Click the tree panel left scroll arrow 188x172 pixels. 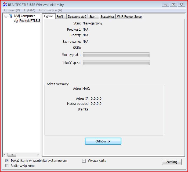point(5,155)
